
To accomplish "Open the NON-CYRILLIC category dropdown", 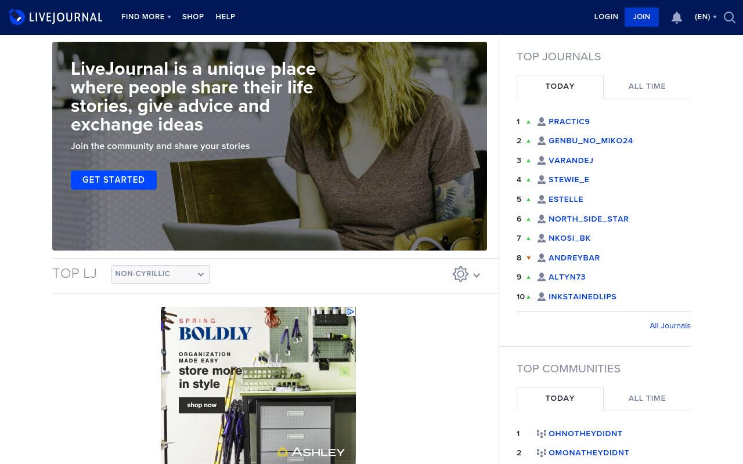I will [161, 274].
